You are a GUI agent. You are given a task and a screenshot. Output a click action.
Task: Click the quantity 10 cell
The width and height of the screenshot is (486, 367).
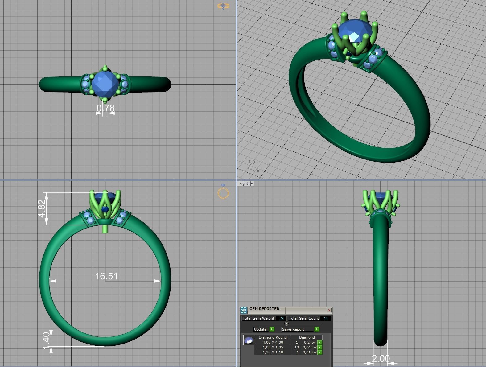(x=297, y=347)
